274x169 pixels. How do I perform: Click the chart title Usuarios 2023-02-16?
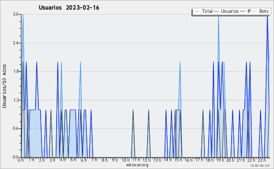(69, 8)
